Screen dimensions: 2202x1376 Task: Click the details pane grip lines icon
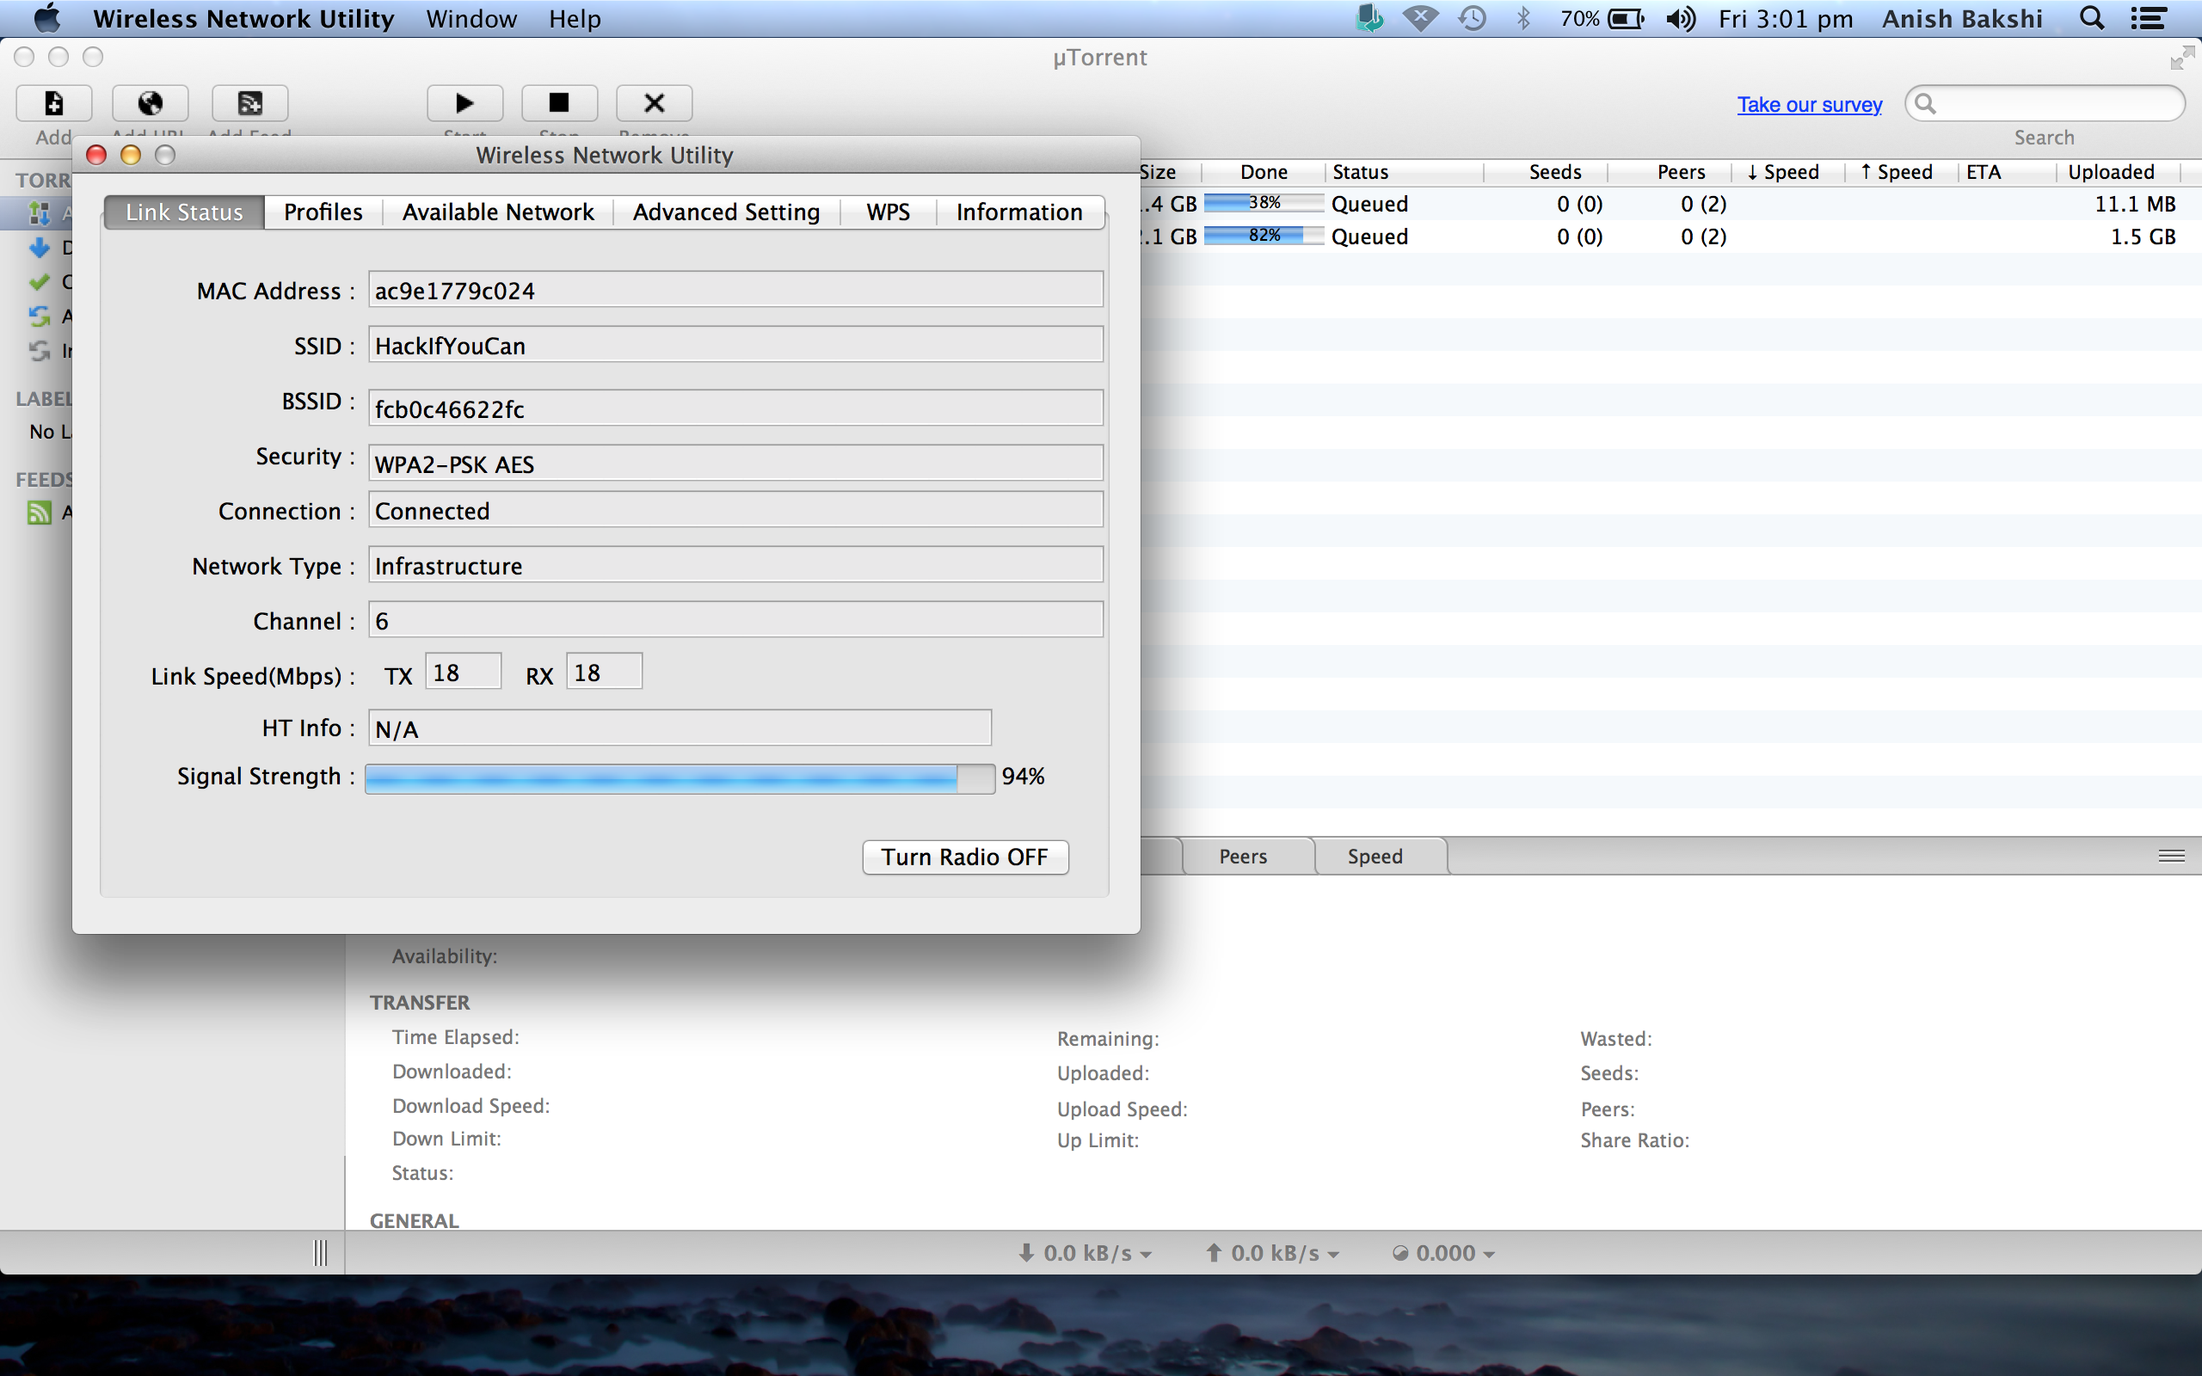click(x=2171, y=857)
